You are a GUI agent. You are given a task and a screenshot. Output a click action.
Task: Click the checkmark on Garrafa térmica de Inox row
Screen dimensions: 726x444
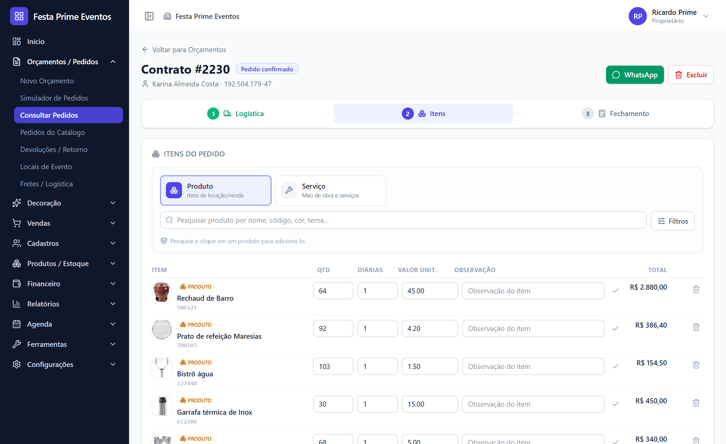pyautogui.click(x=615, y=404)
